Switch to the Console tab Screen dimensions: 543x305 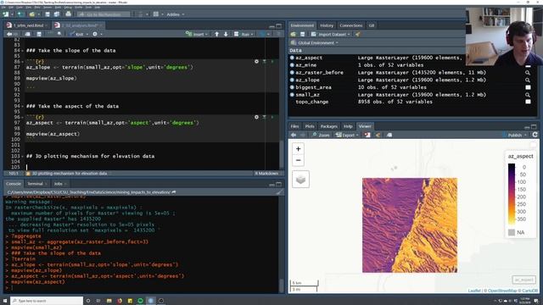point(14,184)
